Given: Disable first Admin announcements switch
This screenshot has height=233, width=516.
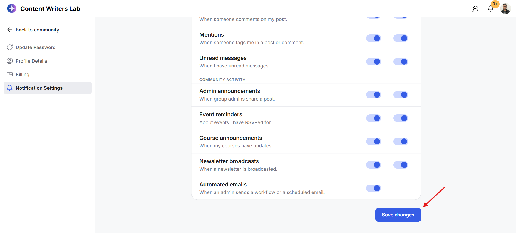Looking at the screenshot, I should (x=373, y=95).
